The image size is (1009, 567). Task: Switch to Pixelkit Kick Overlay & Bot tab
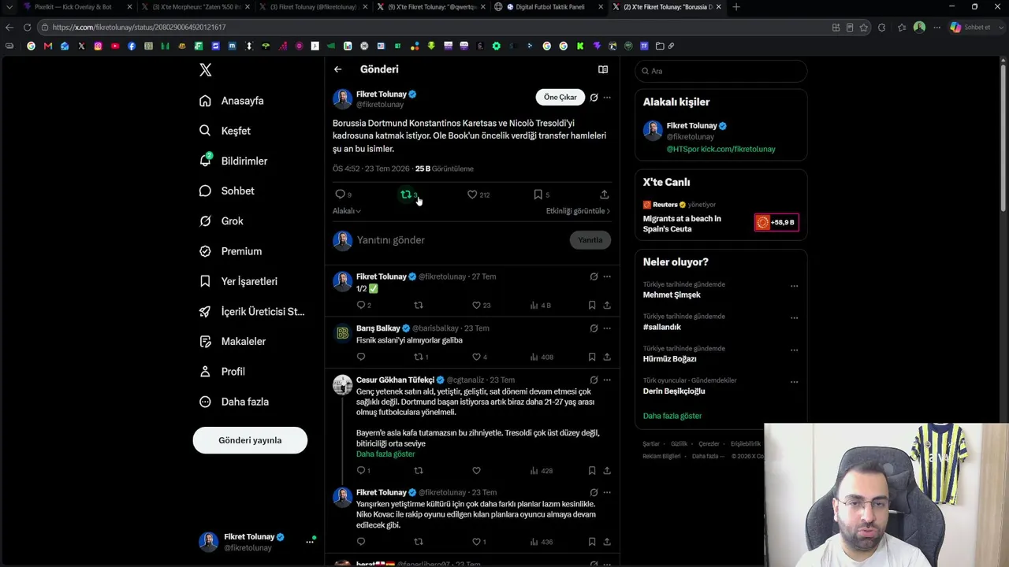point(75,7)
